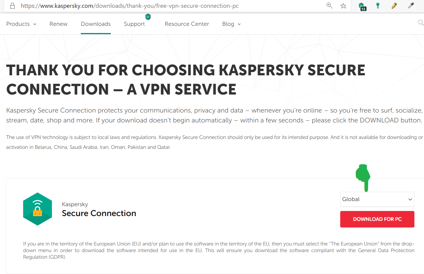This screenshot has width=424, height=274.
Task: Click the Secure Connection product title
Action: point(99,213)
